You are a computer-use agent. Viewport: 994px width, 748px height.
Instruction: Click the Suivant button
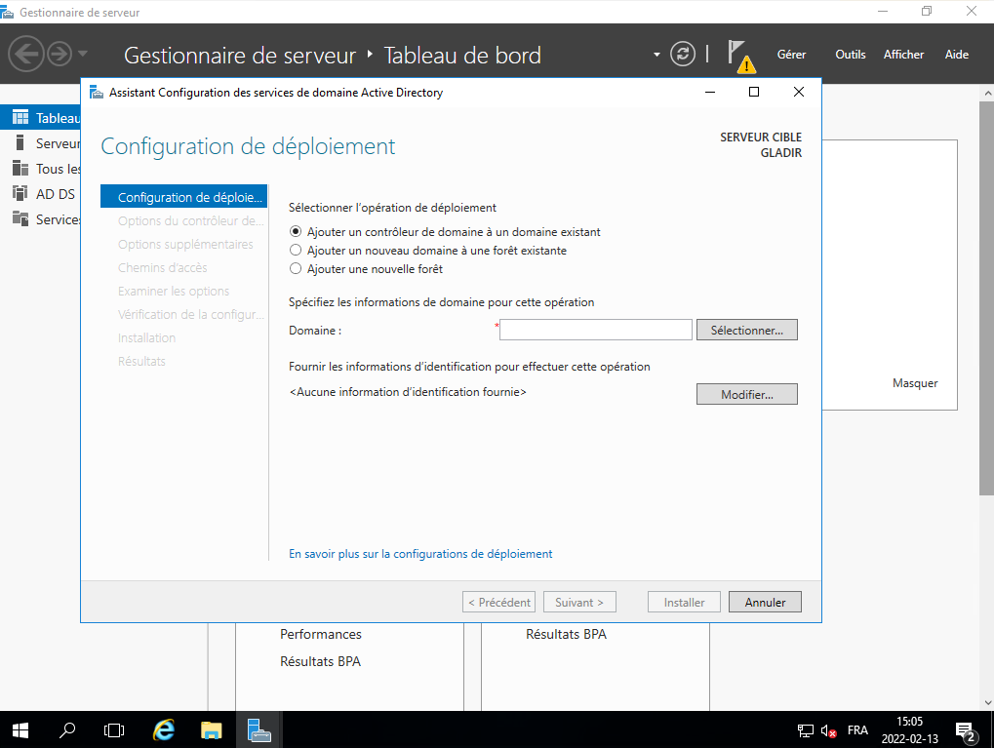(579, 603)
